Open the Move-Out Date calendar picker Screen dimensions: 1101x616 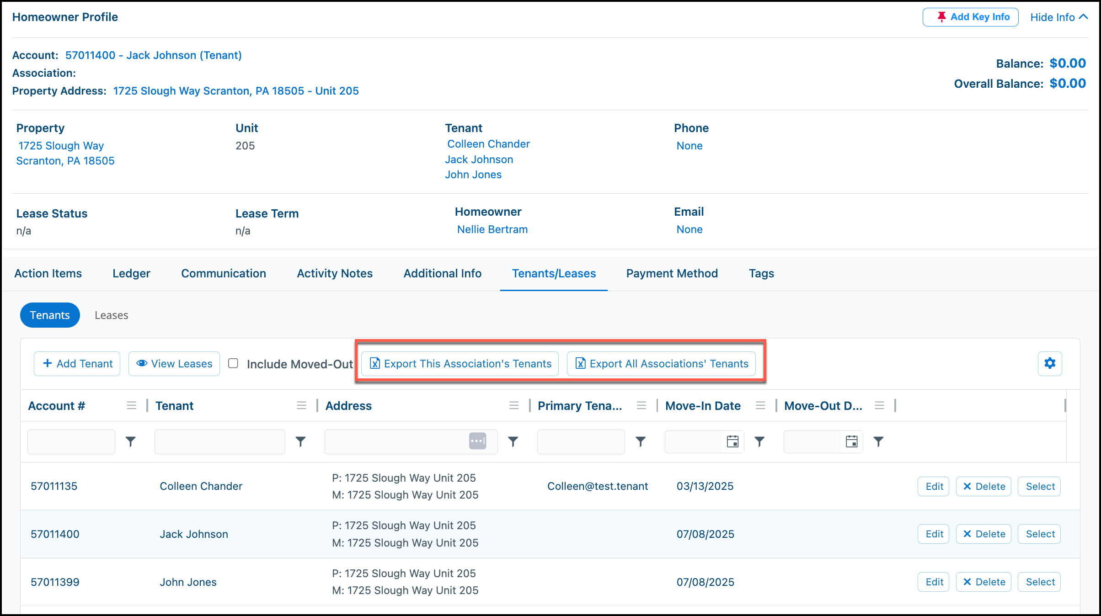(851, 441)
